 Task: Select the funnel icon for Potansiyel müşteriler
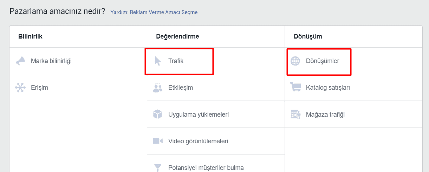158,167
